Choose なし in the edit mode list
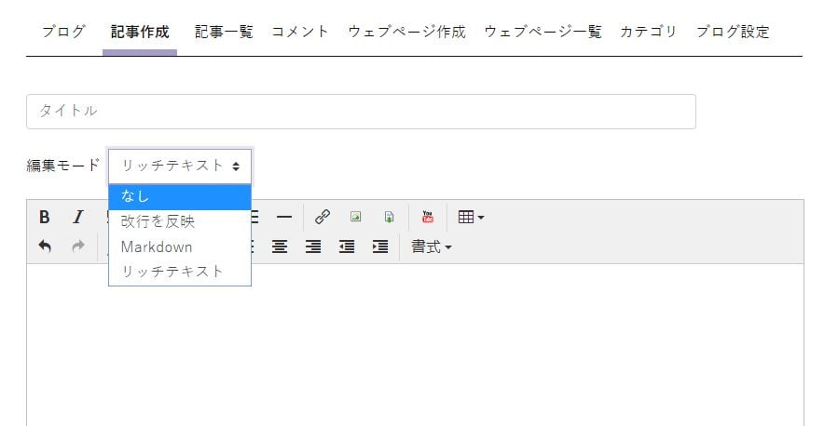 tap(180, 197)
